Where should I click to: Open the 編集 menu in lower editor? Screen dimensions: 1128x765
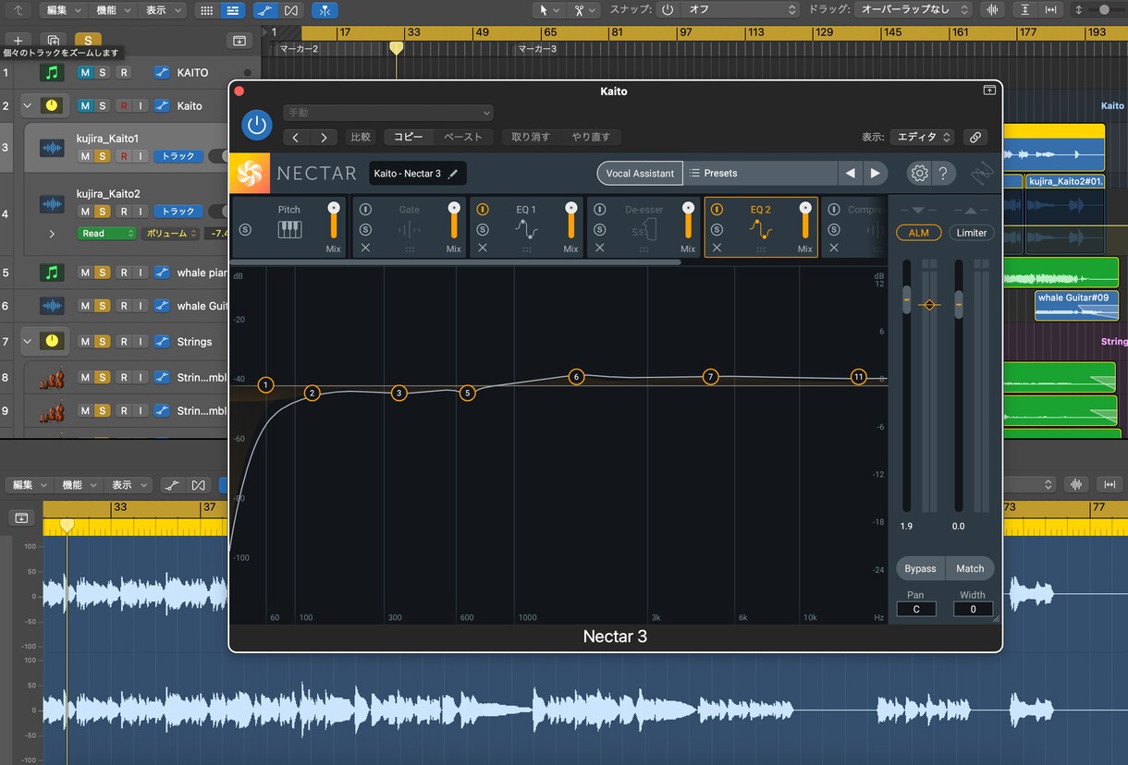30,485
